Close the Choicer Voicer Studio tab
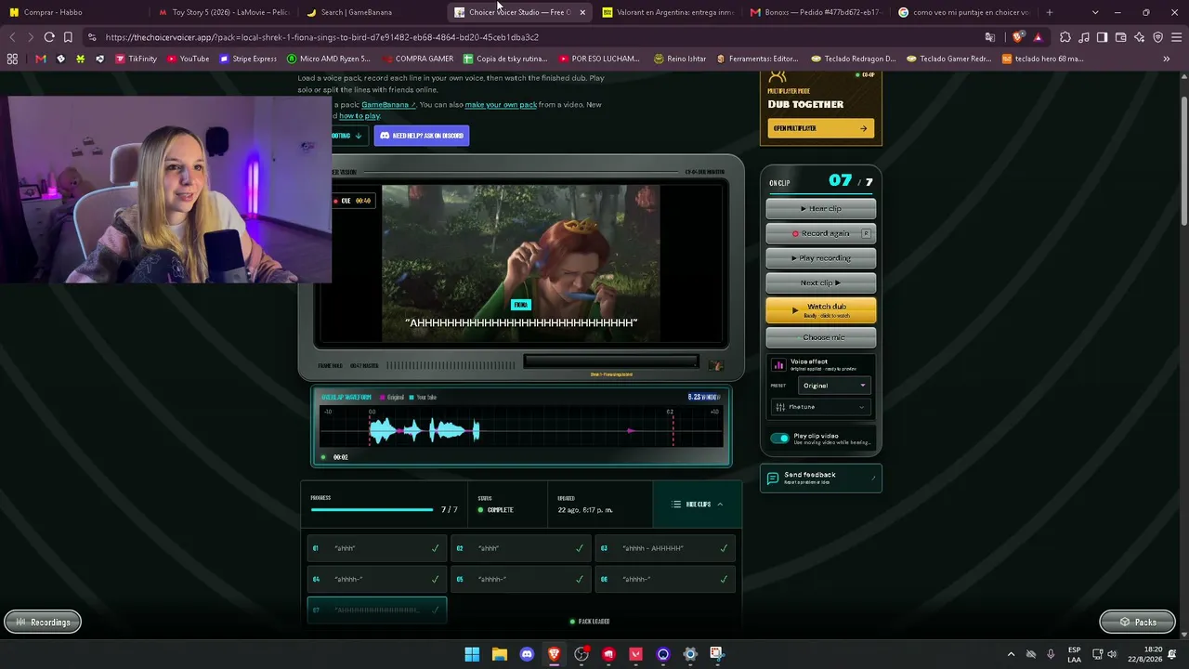 tap(582, 12)
